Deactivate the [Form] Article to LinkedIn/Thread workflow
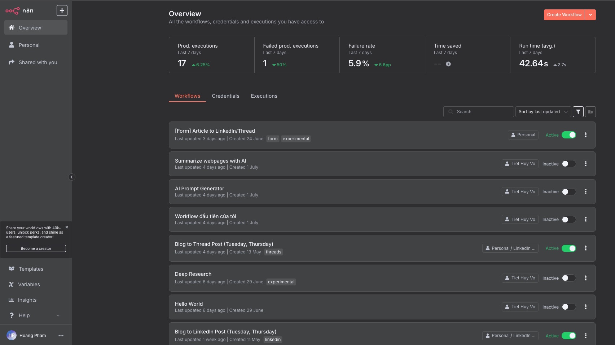Viewport: 615px width, 345px height. [x=568, y=135]
